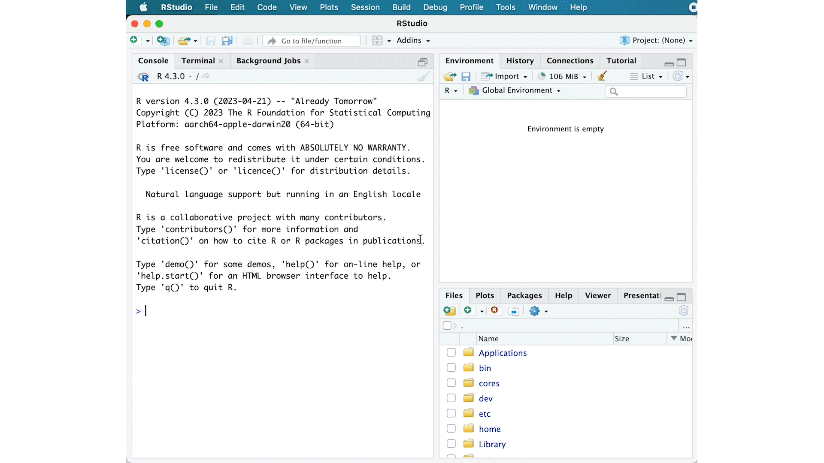The width and height of the screenshot is (824, 463).
Task: Click the New File icon
Action: pyautogui.click(x=134, y=40)
